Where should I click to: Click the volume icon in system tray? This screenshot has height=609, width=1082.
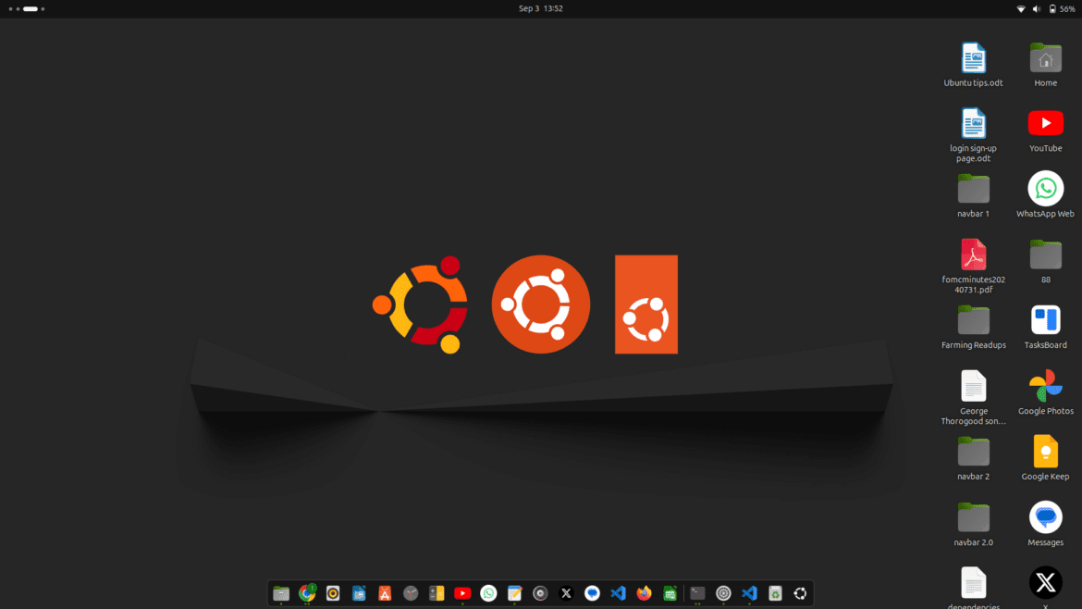(1037, 8)
